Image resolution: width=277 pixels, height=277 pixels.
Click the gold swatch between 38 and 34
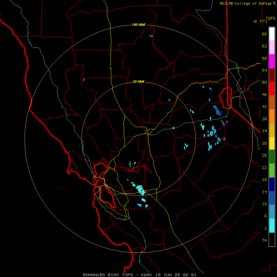point(272,130)
